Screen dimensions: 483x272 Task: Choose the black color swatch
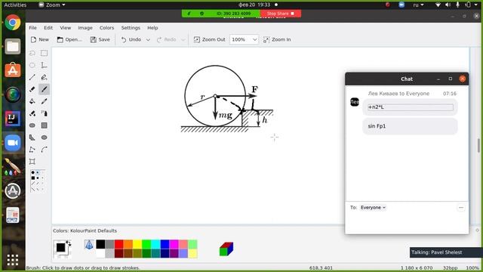pyautogui.click(x=100, y=244)
